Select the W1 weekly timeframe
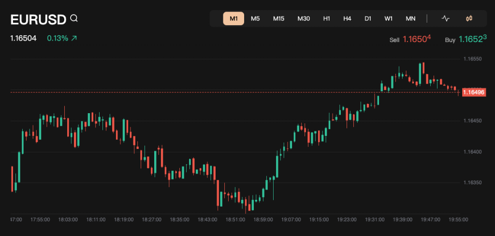495x236 pixels. click(389, 19)
